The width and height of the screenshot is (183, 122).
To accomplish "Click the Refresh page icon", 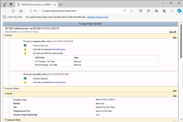I will (x=13, y=11).
